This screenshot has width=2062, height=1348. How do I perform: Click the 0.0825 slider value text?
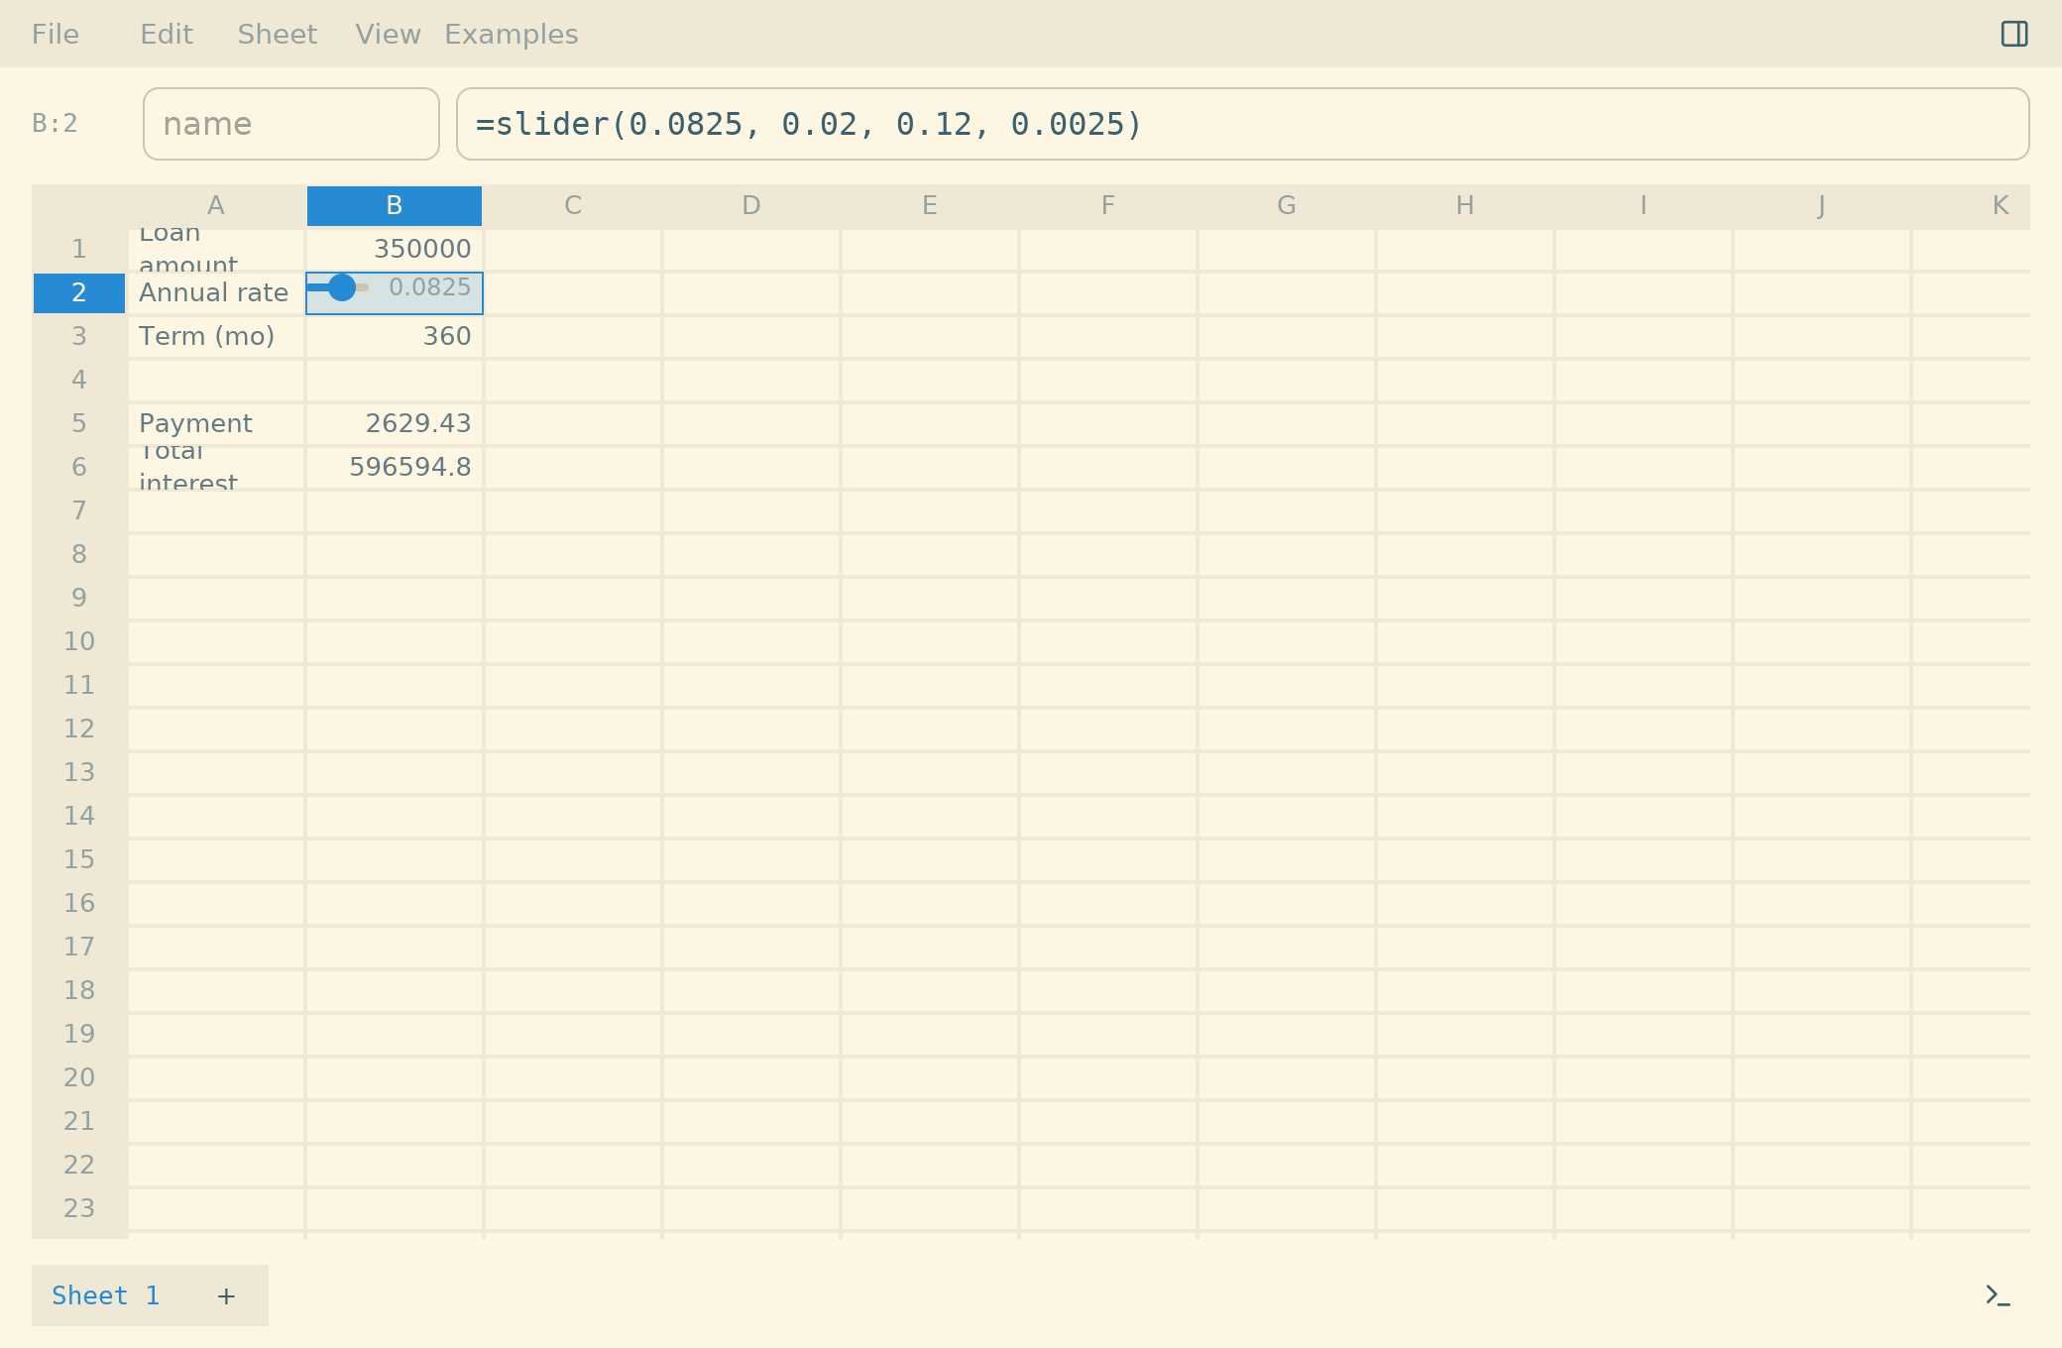(x=429, y=287)
